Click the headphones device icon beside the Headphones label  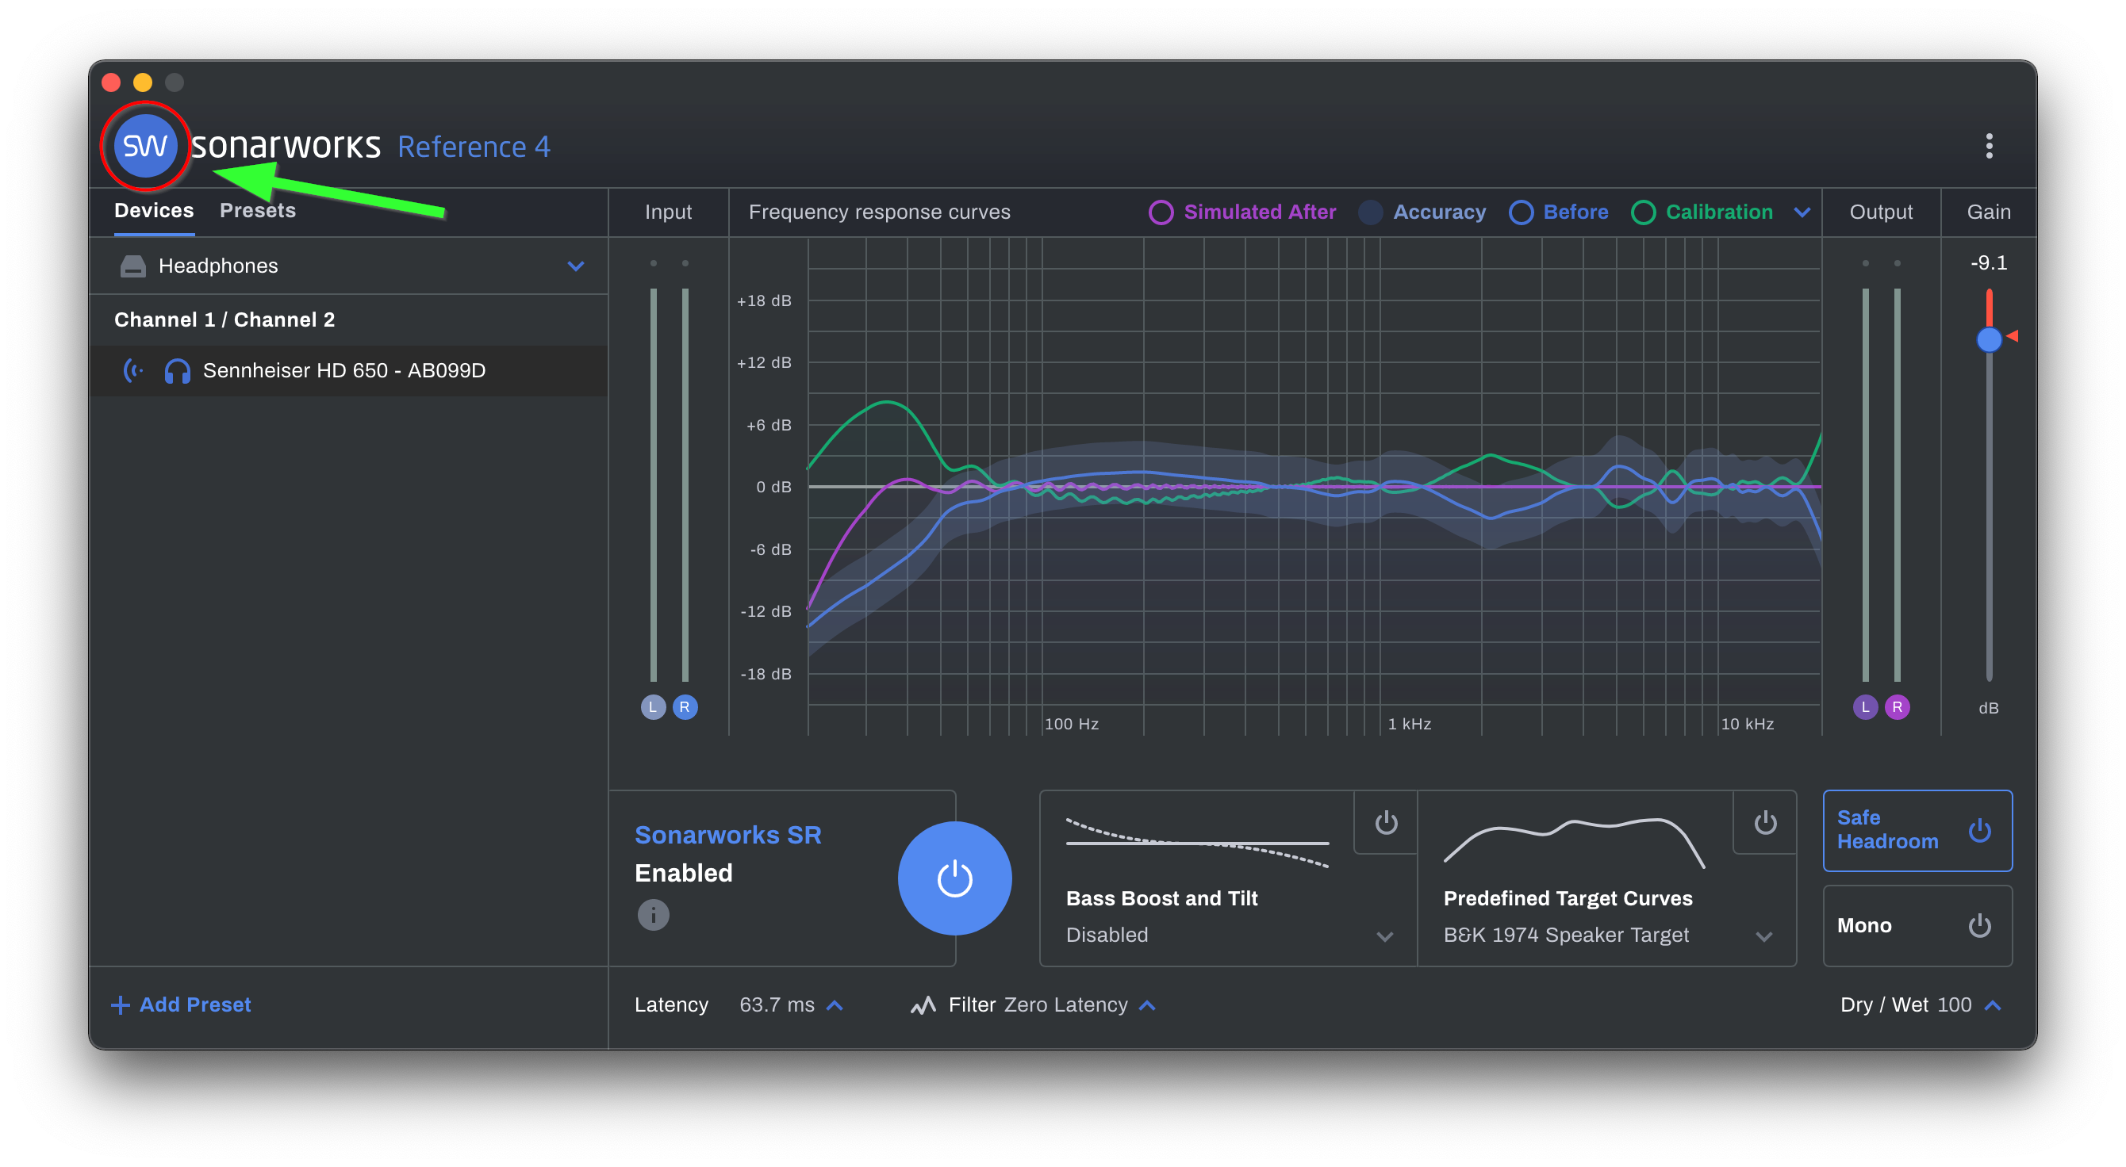(x=133, y=266)
